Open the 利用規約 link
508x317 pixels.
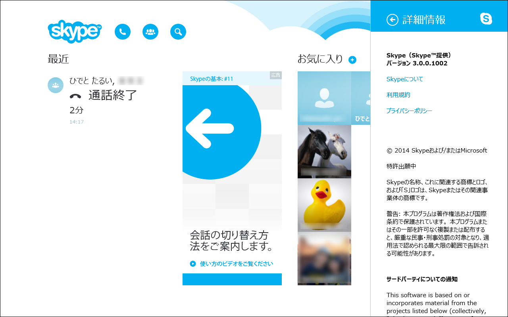tap(399, 95)
